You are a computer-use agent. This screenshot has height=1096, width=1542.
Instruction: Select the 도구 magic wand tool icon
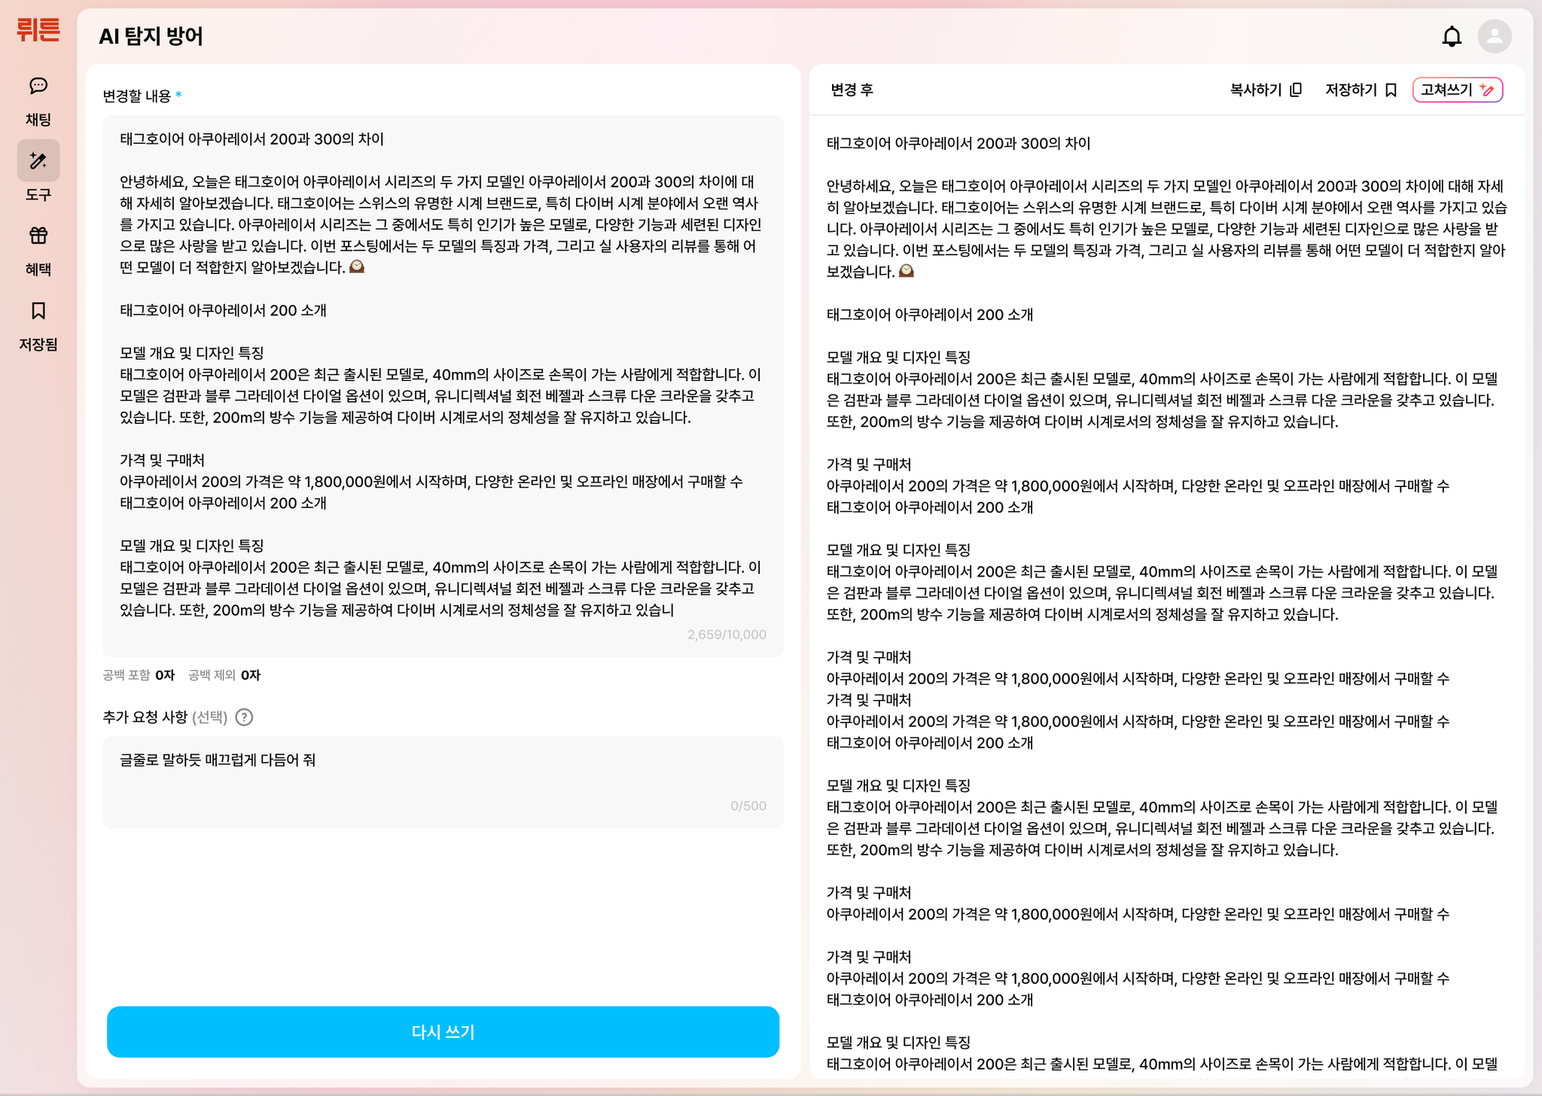pos(38,160)
